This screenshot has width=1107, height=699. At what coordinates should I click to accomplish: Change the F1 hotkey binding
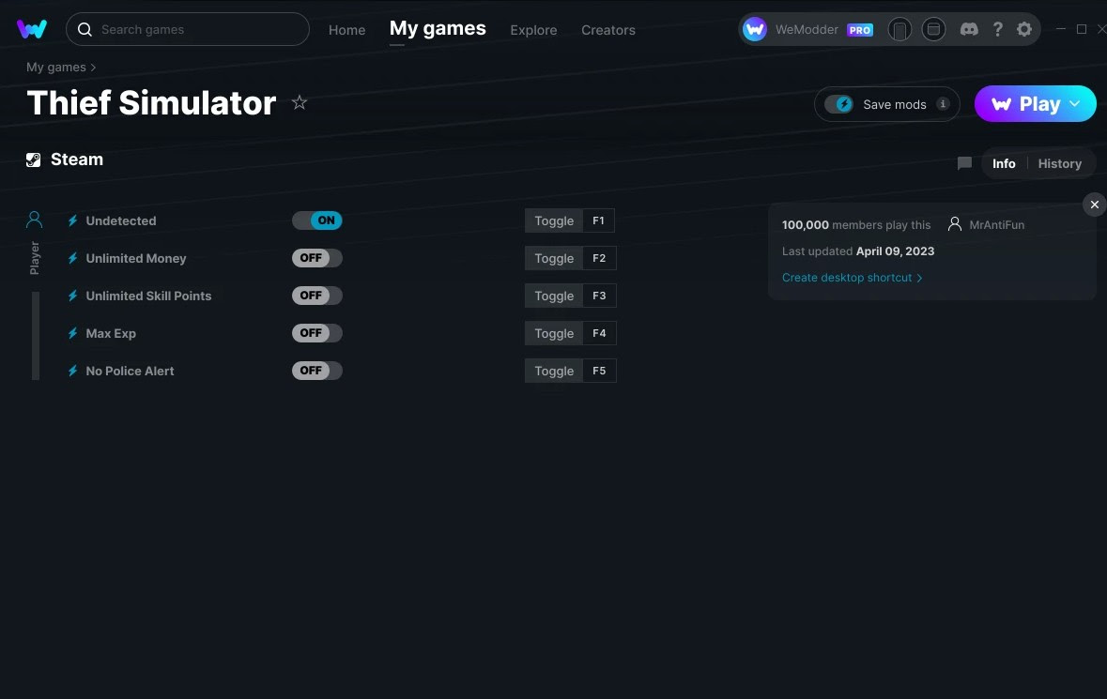coord(599,220)
